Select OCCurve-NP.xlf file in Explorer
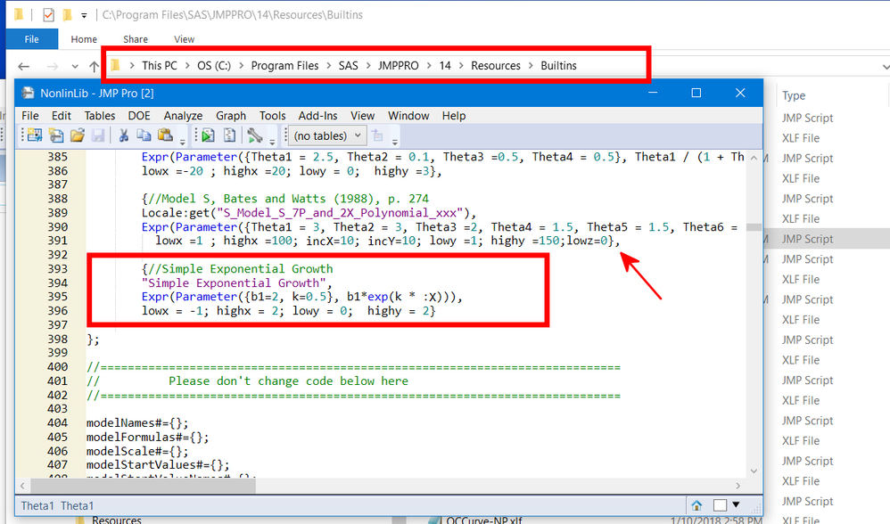The width and height of the screenshot is (890, 524). tap(484, 520)
